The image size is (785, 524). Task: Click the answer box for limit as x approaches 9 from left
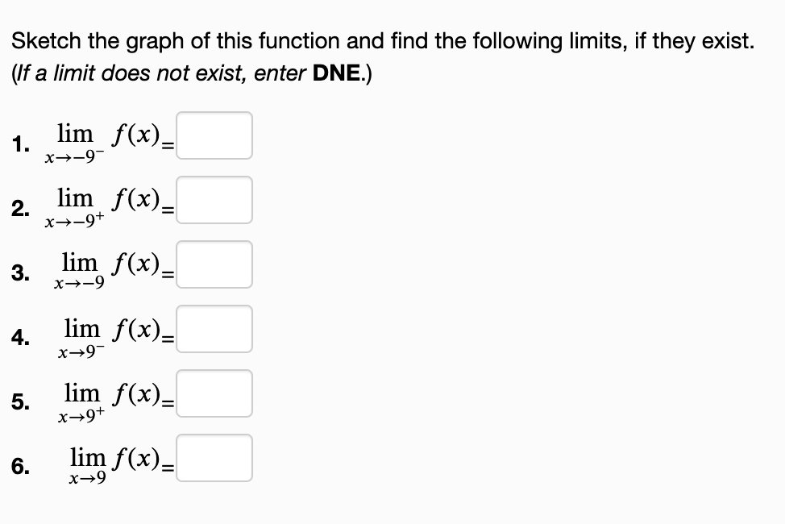click(214, 328)
